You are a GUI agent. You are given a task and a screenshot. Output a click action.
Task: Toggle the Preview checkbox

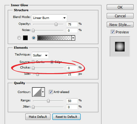click(113, 32)
